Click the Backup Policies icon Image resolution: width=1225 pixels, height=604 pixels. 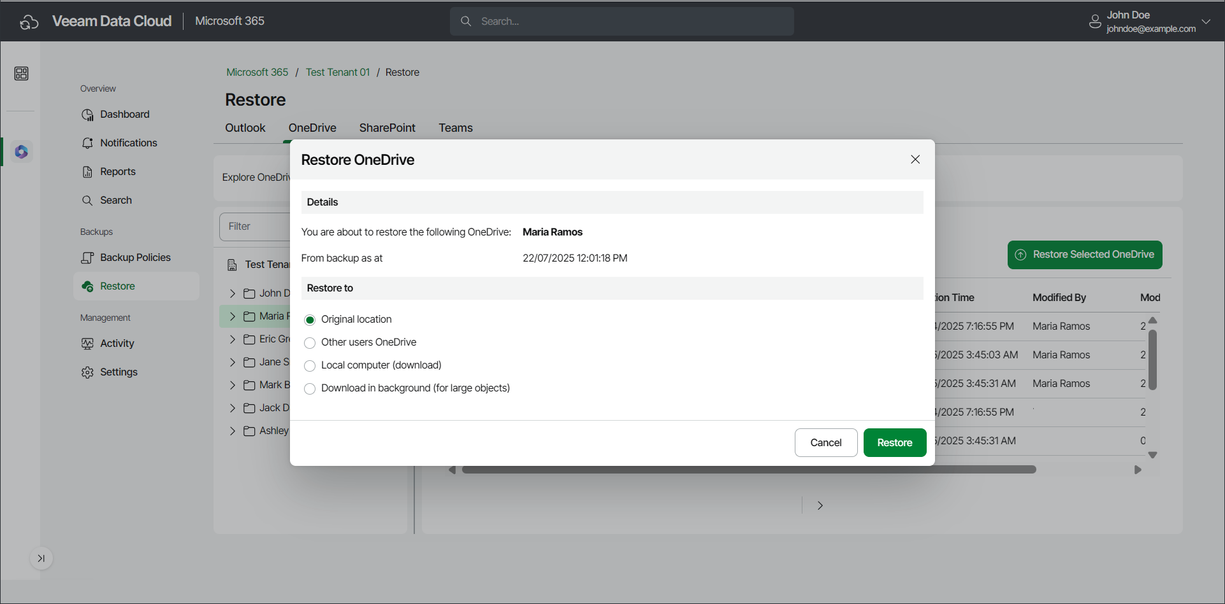(x=87, y=258)
